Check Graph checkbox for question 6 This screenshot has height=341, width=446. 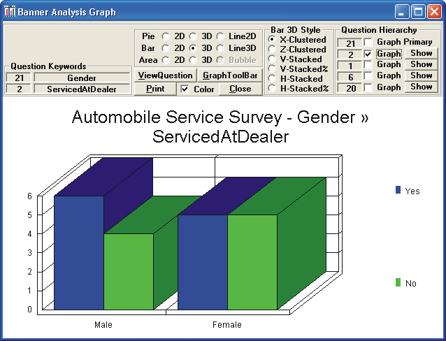point(368,75)
